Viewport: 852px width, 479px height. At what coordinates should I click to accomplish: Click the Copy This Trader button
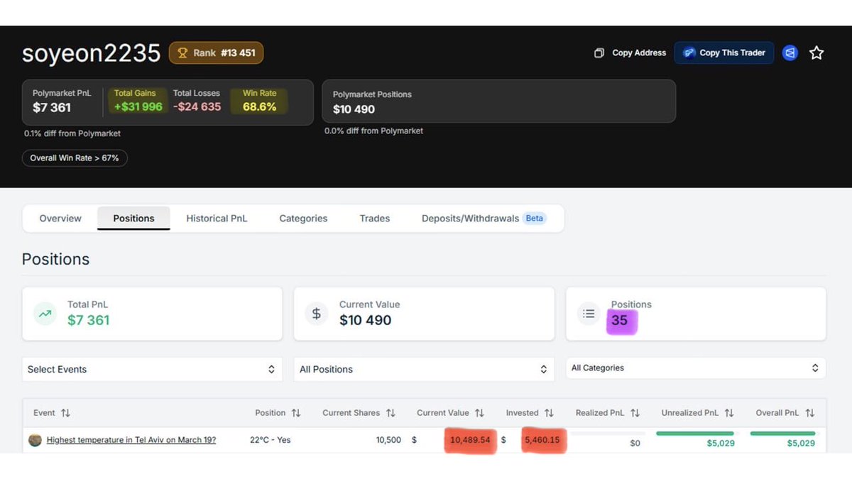coord(724,53)
